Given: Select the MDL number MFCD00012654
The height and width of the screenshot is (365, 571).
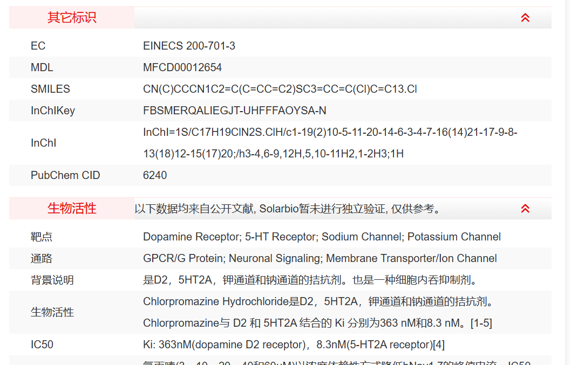Looking at the screenshot, I should tap(182, 67).
